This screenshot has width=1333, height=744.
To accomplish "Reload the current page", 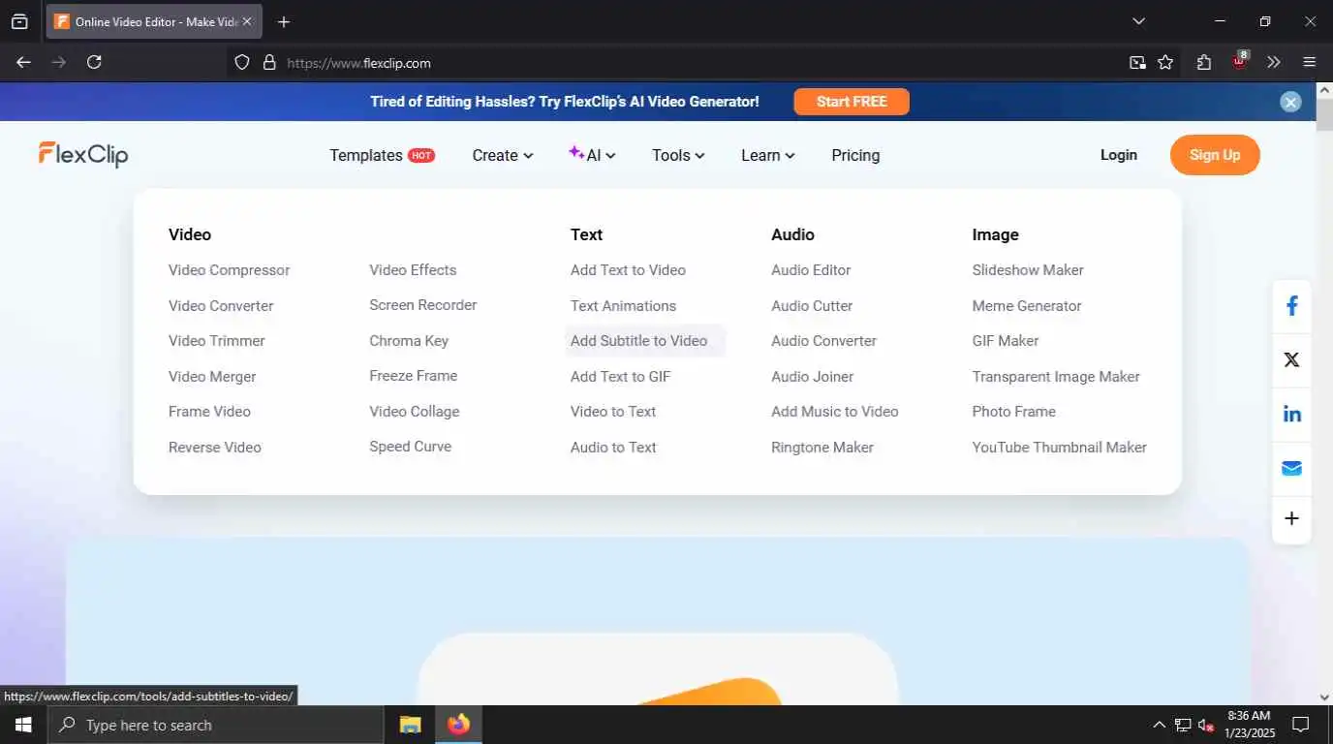I will coord(94,62).
